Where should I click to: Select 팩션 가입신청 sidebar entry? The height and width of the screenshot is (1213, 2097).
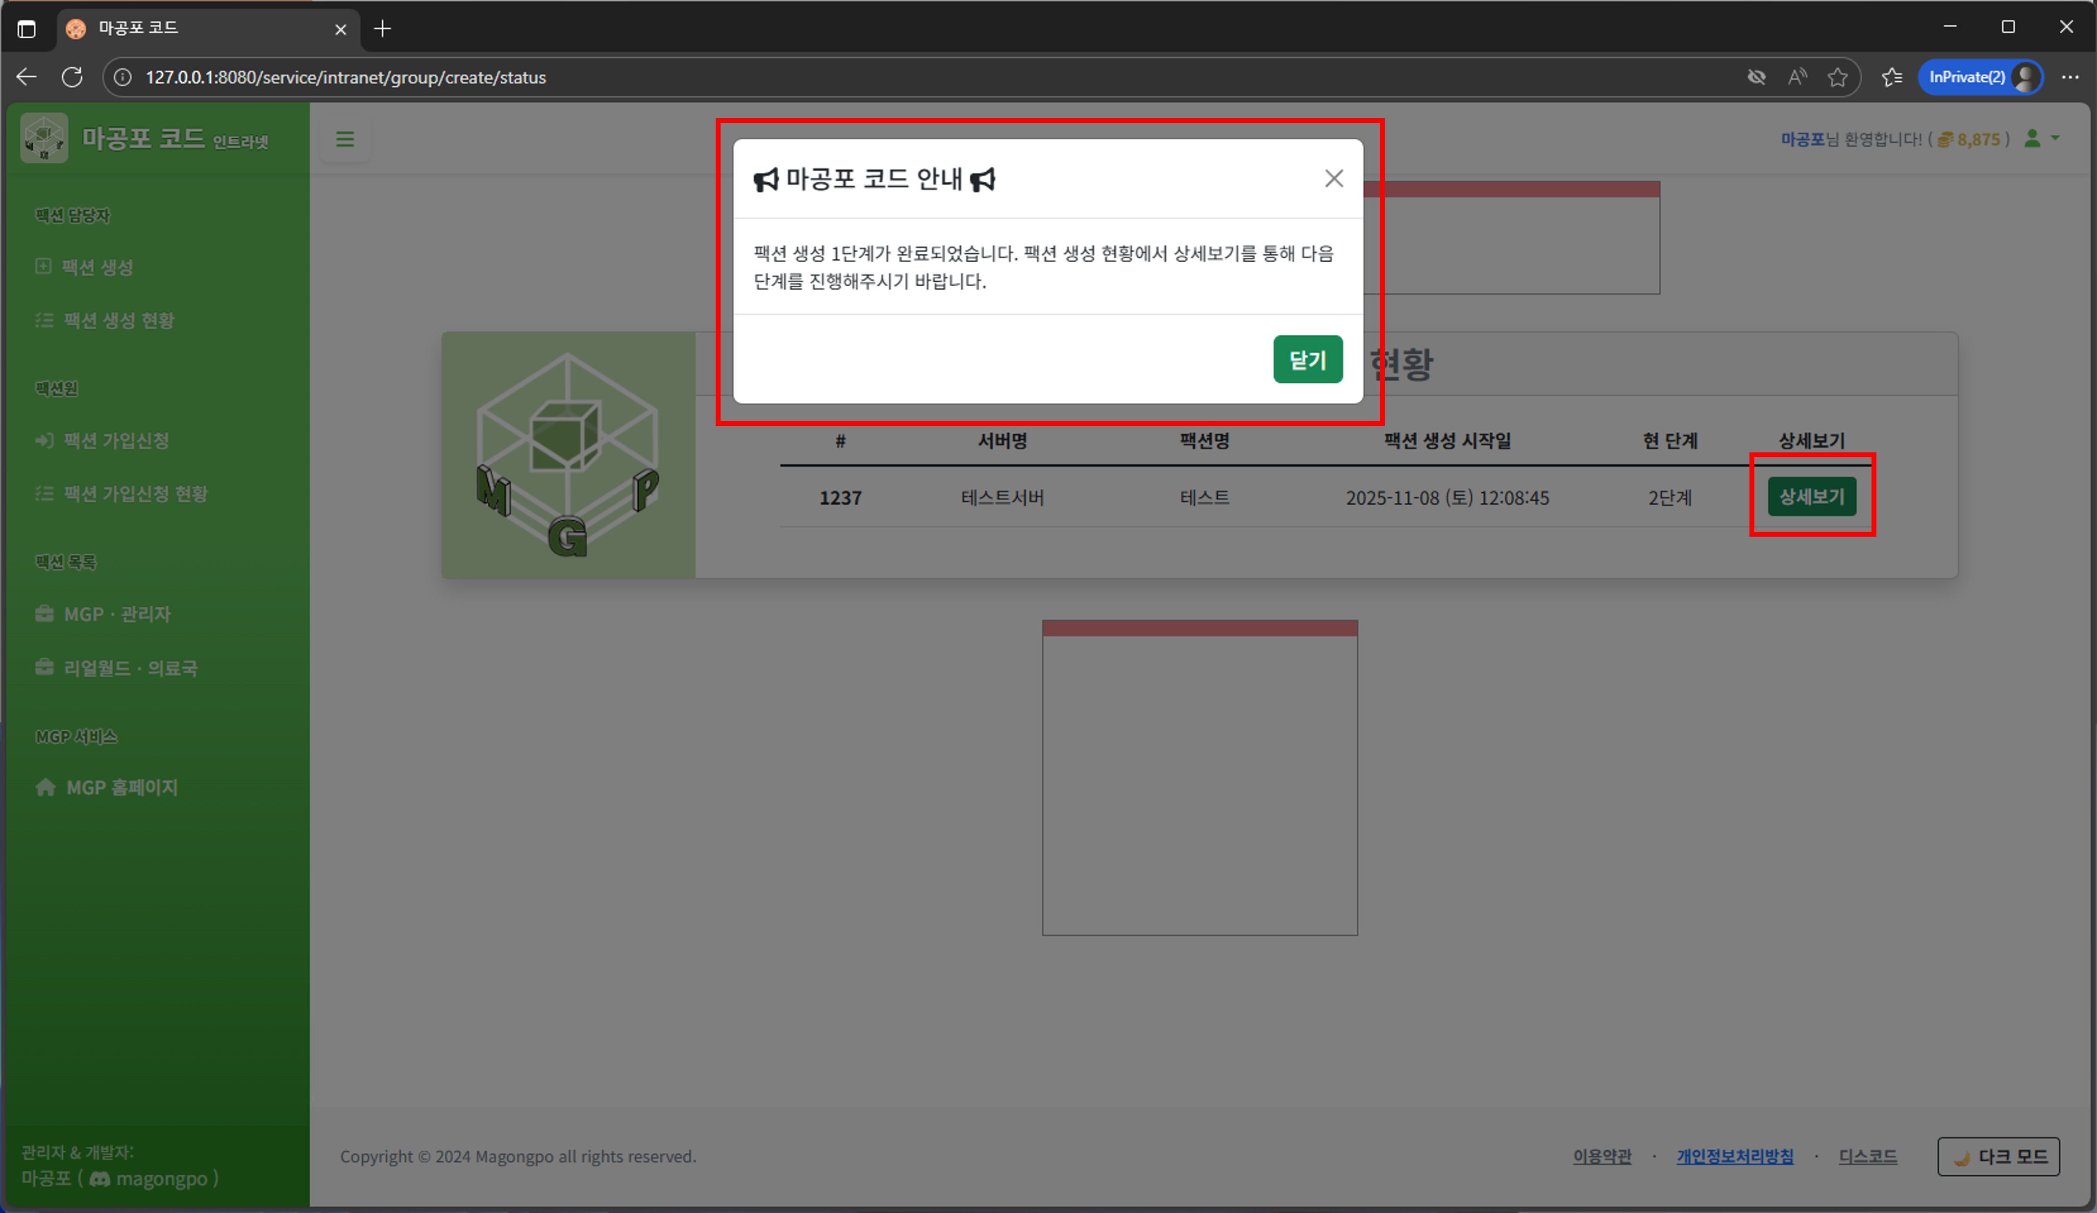(x=116, y=440)
